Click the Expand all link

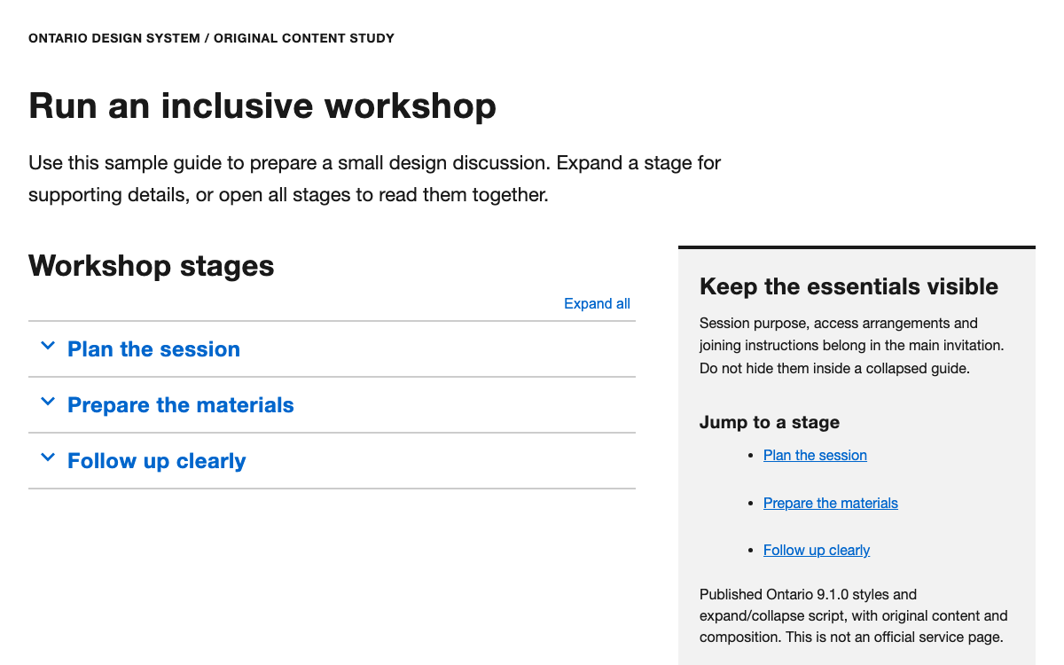[x=597, y=303]
